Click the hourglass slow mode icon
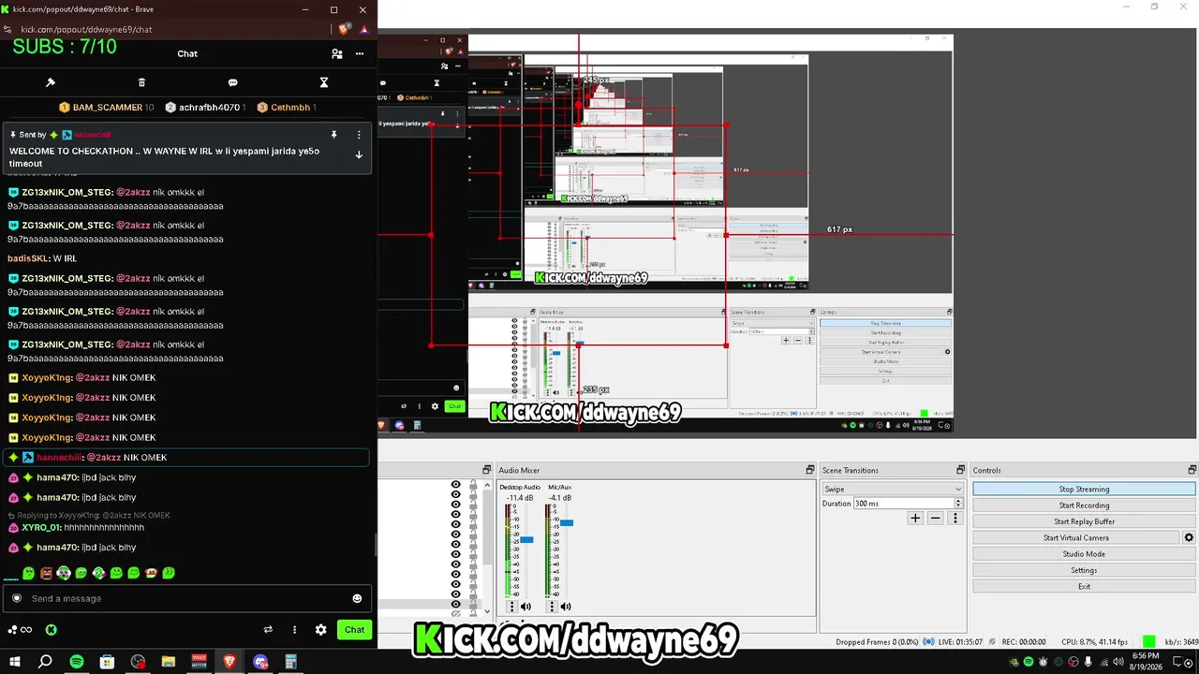 point(324,82)
